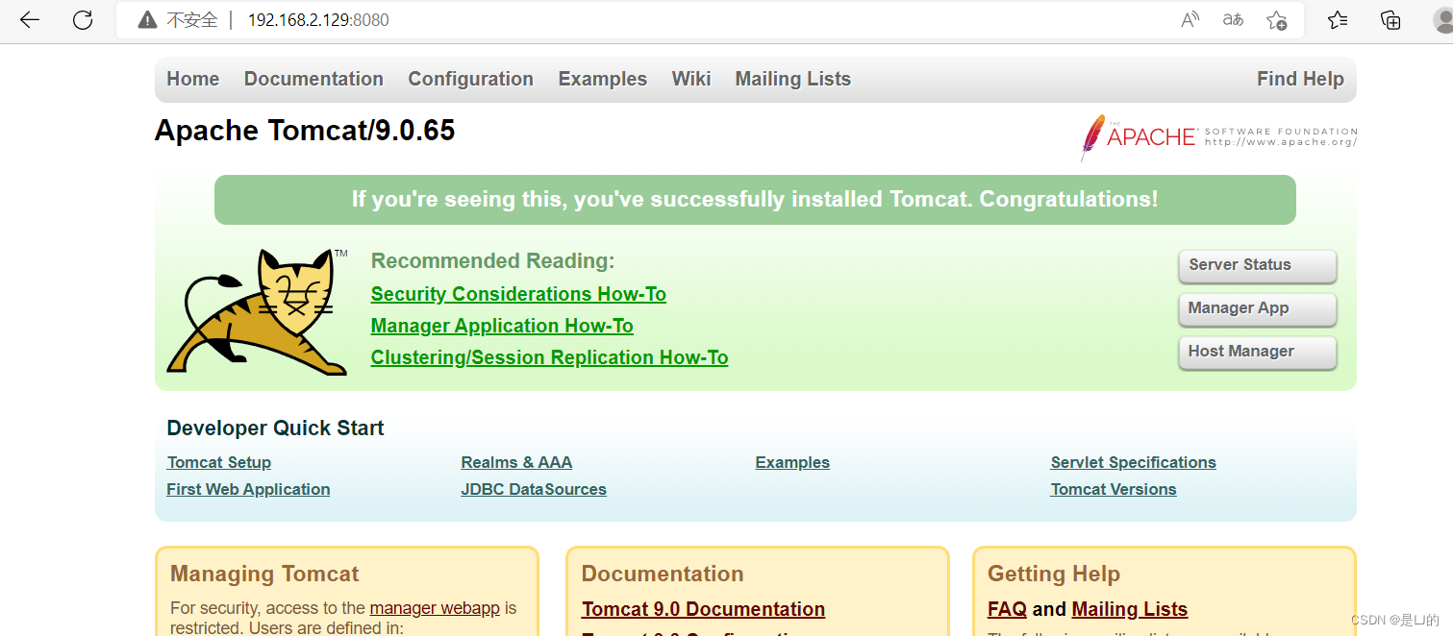
Task: Click the not-secure warning triangle icon
Action: point(147,20)
